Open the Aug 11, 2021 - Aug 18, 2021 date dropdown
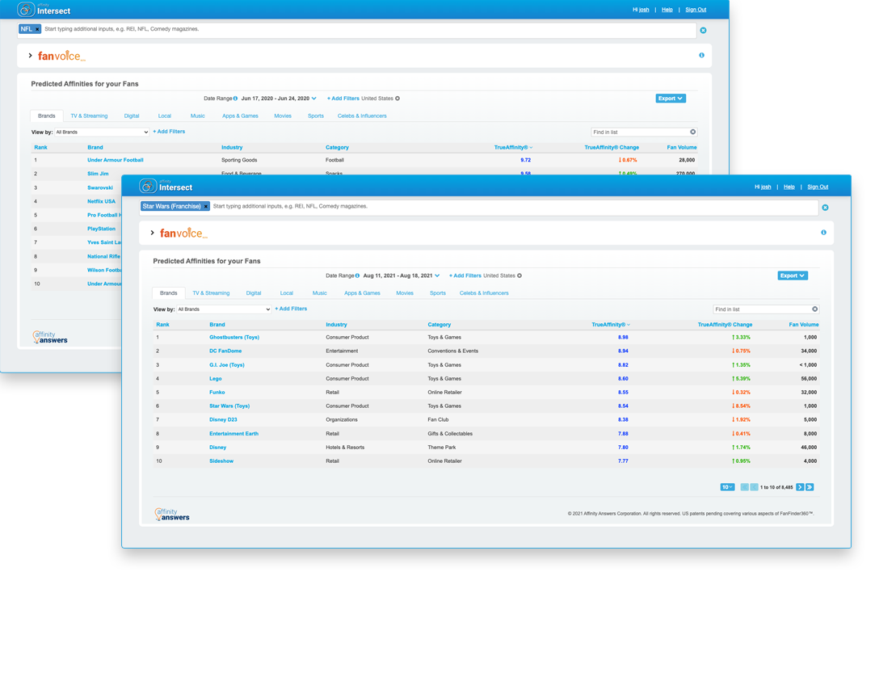The height and width of the screenshot is (677, 879). point(402,275)
